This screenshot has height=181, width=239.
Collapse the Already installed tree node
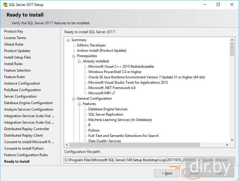click(x=79, y=61)
